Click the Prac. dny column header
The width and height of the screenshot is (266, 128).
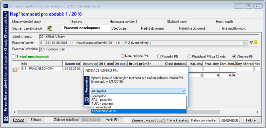click(x=211, y=64)
